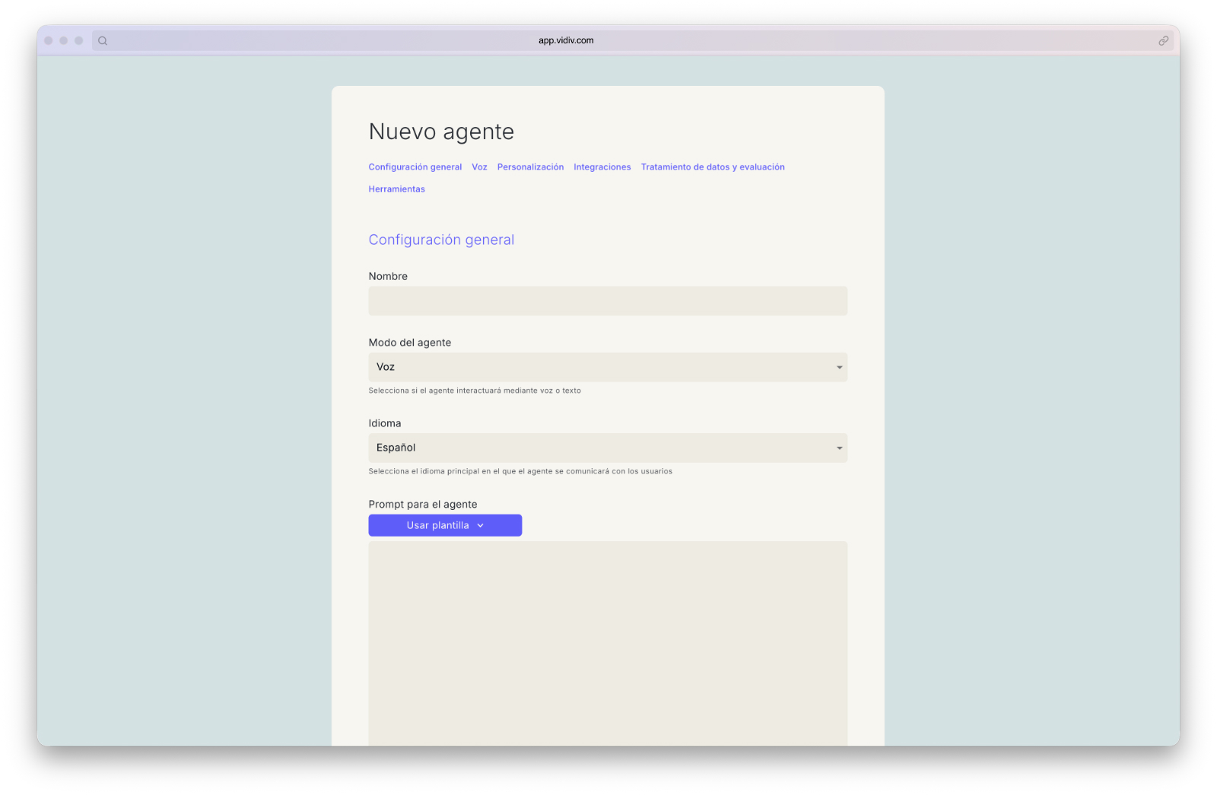Click the arrow on the Modo del agente selector
Image resolution: width=1217 pixels, height=795 pixels.
click(x=838, y=367)
